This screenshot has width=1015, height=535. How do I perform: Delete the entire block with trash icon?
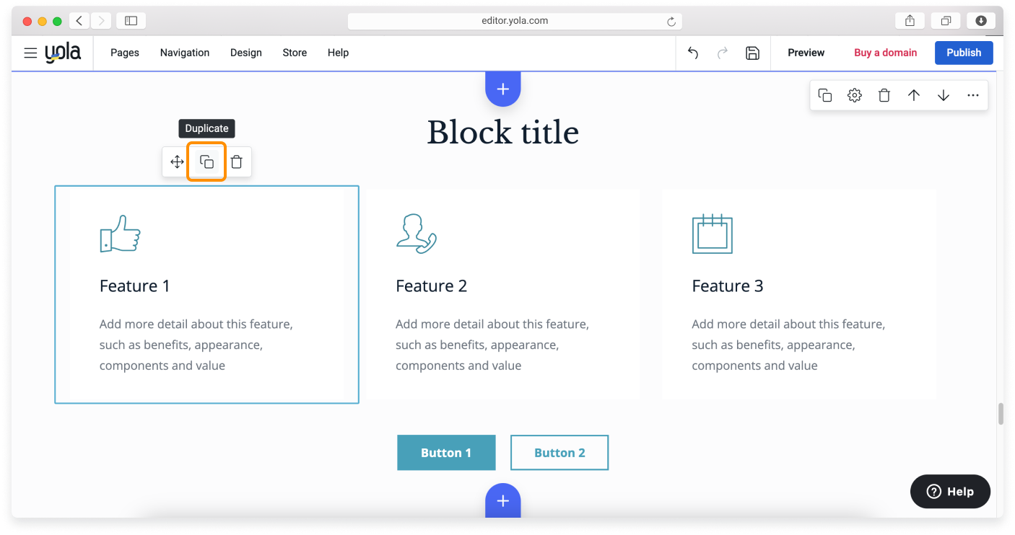pyautogui.click(x=884, y=94)
